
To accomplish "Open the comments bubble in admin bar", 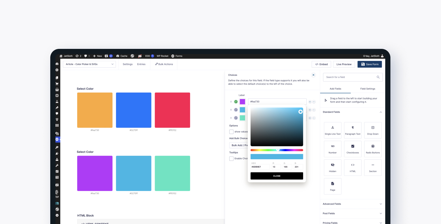I will 86,56.
